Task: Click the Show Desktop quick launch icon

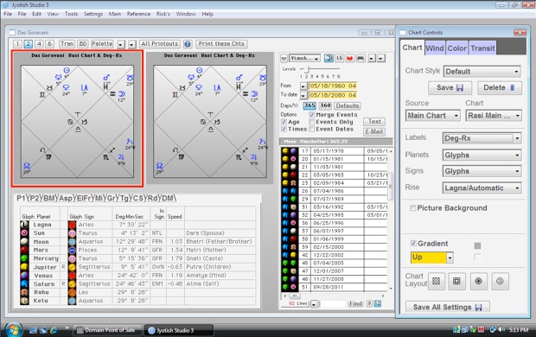Action: point(33,330)
